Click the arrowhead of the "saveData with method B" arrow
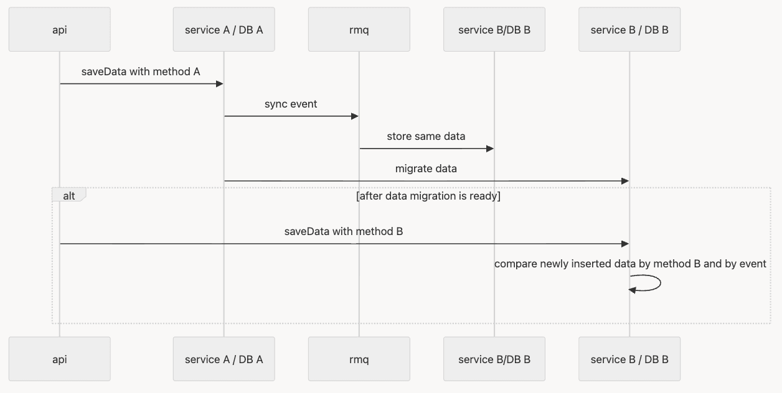Screen dimensions: 782x393 [625, 244]
